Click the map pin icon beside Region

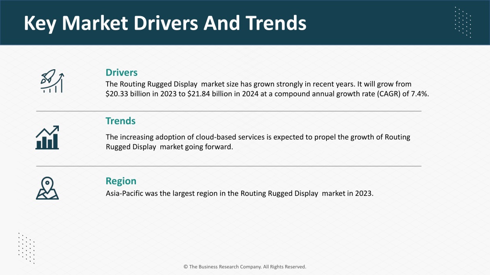click(47, 188)
